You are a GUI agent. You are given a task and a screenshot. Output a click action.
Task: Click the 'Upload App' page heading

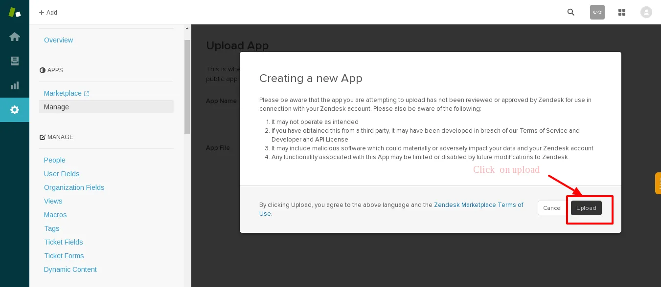coord(237,45)
